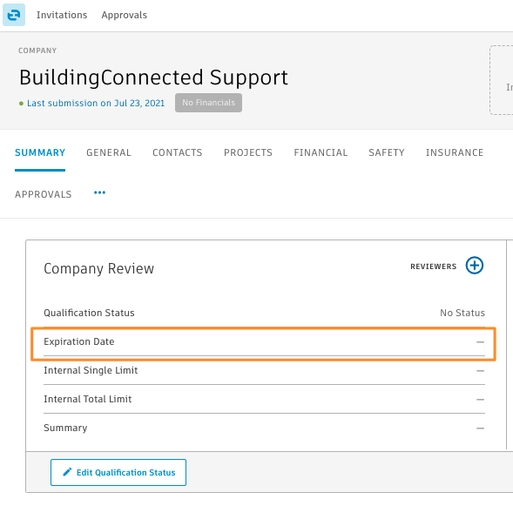This screenshot has width=513, height=506.
Task: Switch to the APPROVALS tab
Action: pos(44,194)
